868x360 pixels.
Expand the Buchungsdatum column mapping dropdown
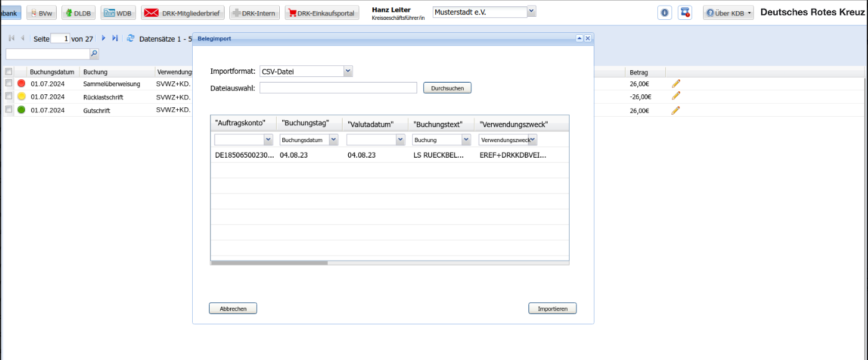[x=333, y=140]
